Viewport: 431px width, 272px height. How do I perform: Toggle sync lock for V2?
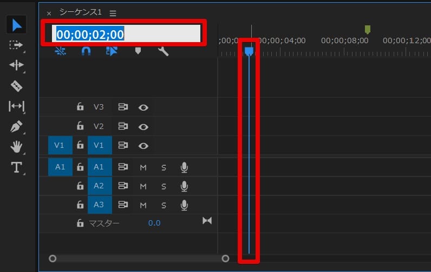[123, 126]
